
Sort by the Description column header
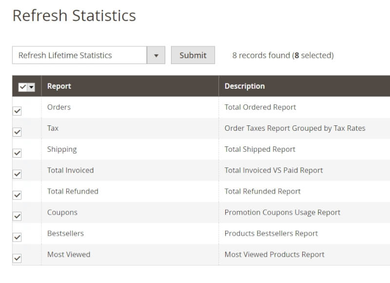(x=244, y=86)
